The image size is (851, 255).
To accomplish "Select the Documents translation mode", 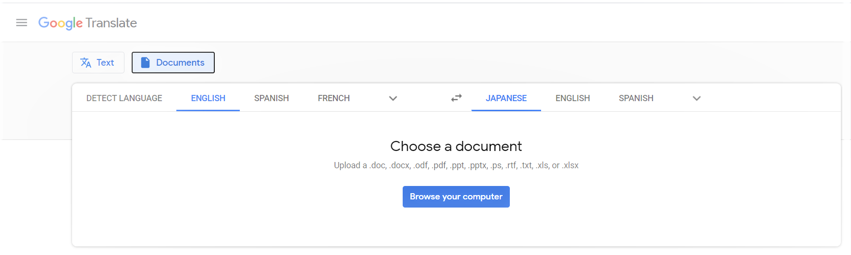I will click(x=173, y=62).
